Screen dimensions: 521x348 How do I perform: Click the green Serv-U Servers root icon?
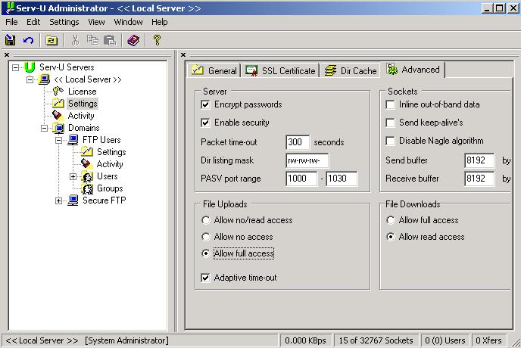[x=30, y=67]
